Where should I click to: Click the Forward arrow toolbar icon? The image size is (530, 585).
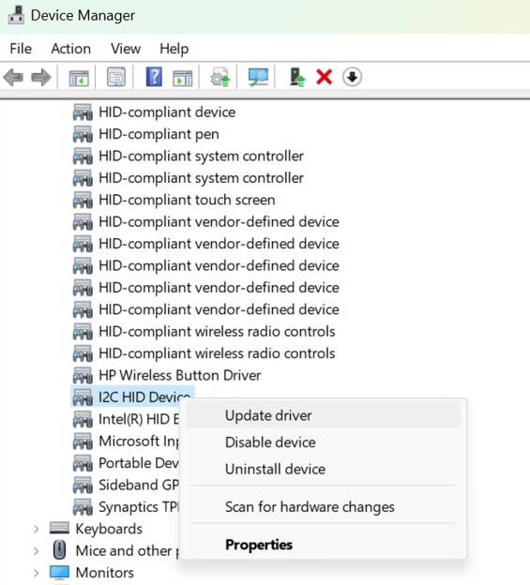click(x=41, y=77)
